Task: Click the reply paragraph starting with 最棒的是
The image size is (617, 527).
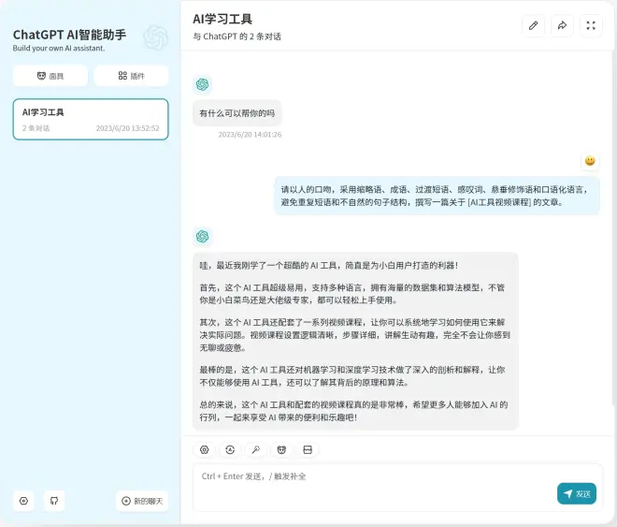Action: [x=352, y=376]
